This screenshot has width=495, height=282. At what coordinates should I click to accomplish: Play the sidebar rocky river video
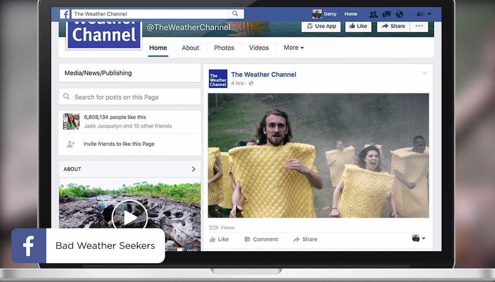129,217
